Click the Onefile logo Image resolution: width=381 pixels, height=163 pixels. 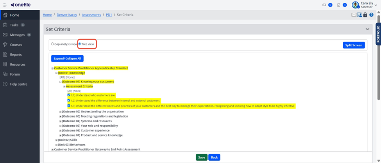pyautogui.click(x=21, y=5)
